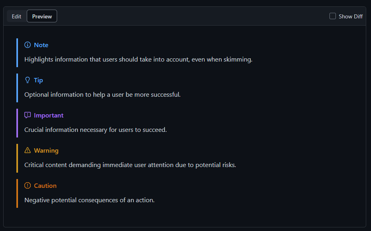Click the speech bubble icon beside Important
Image resolution: width=371 pixels, height=231 pixels.
coord(28,115)
